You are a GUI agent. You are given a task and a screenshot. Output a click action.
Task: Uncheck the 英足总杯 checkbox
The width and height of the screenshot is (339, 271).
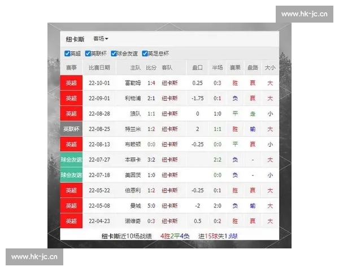click(145, 54)
